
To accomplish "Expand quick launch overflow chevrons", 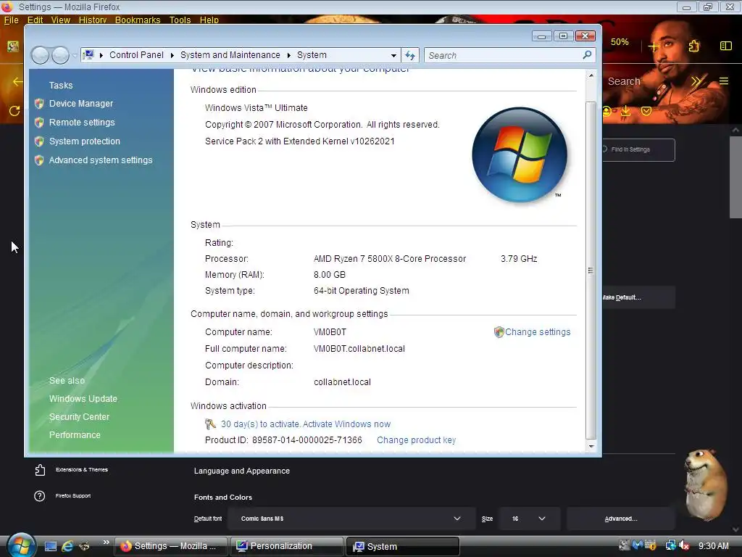I will (x=106, y=542).
